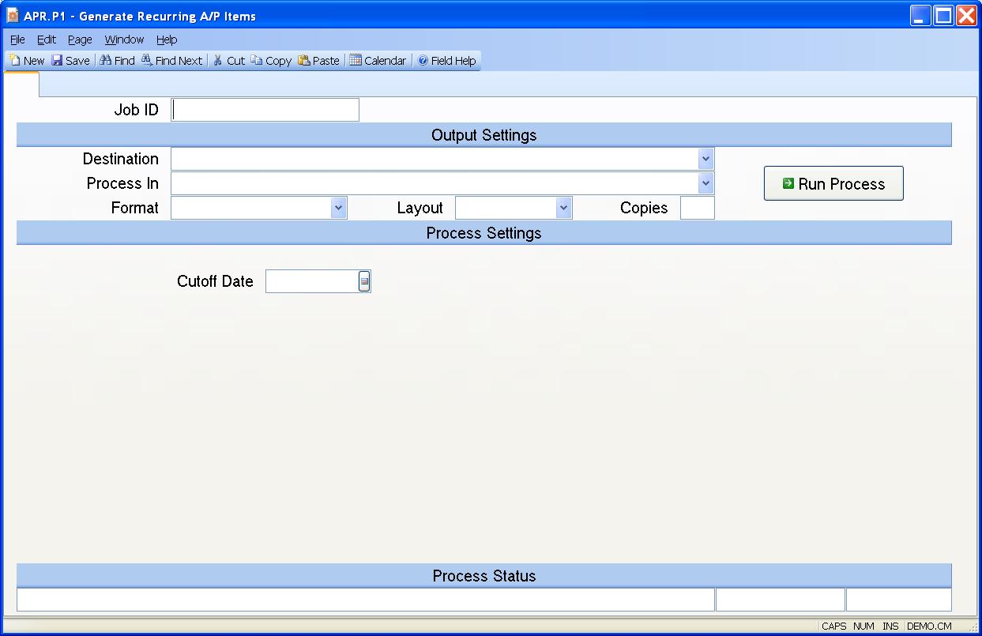Viewport: 982px width, 636px height.
Task: Open the Format dropdown list
Action: click(x=338, y=208)
